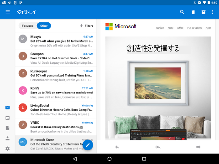The image size is (219, 164).
Task: Open the hamburger navigation menu
Action: (8, 12)
